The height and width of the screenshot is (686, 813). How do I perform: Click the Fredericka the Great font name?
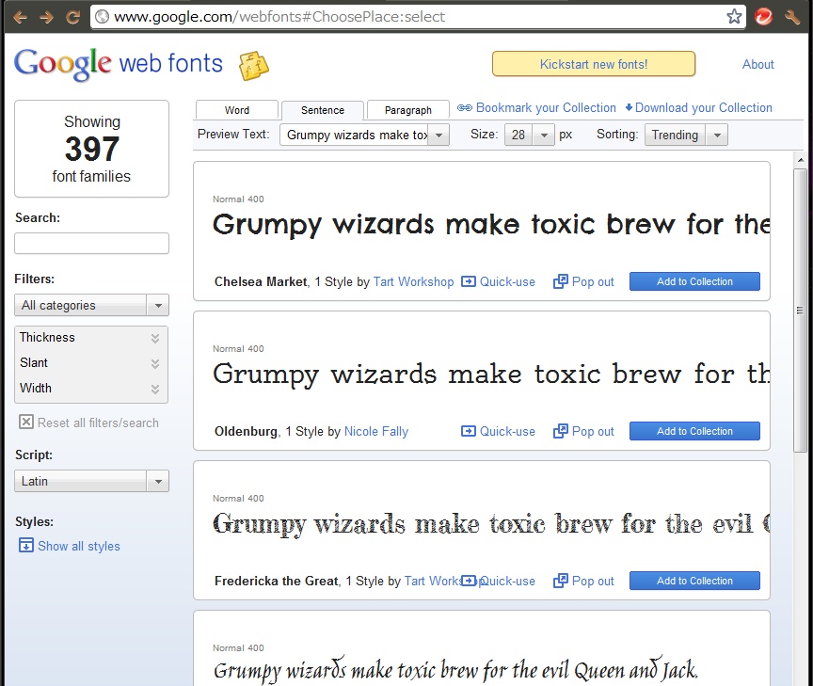277,581
